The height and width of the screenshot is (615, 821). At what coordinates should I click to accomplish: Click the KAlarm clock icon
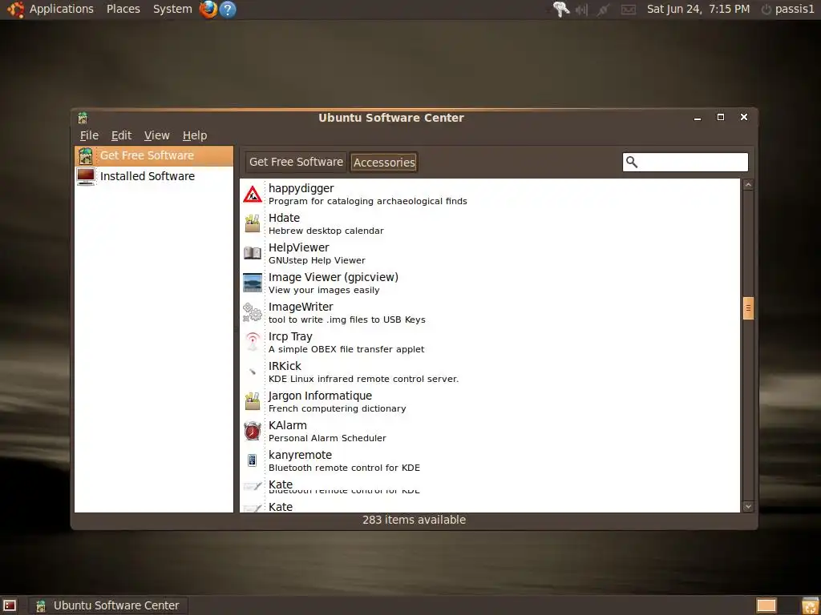point(253,431)
